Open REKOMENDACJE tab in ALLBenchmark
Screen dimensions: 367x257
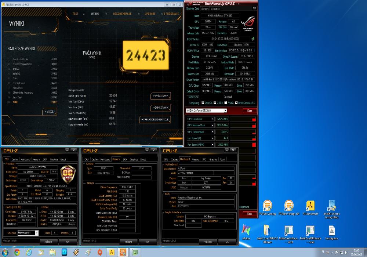(x=122, y=14)
